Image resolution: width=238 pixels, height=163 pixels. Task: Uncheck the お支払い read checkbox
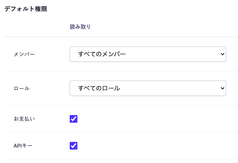(x=74, y=119)
